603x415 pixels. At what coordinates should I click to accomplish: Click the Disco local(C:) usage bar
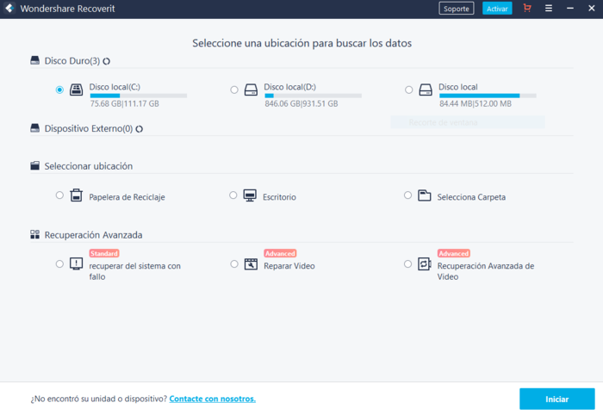[139, 96]
